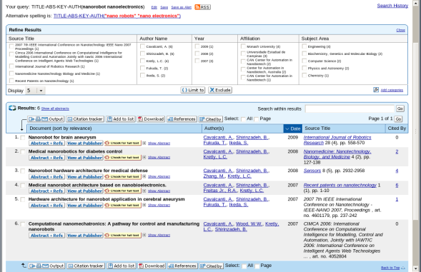Image resolution: width=421 pixels, height=272 pixels.
Task: Expand abstract plus icon for Nanorobot hardware architecture result
Action: [x=144, y=176]
